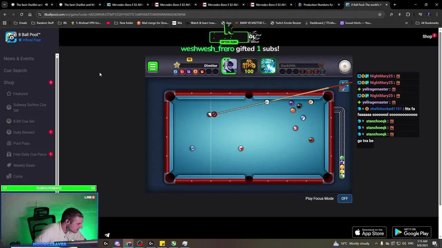Open 8-Bit Cue Set

[x=23, y=121]
